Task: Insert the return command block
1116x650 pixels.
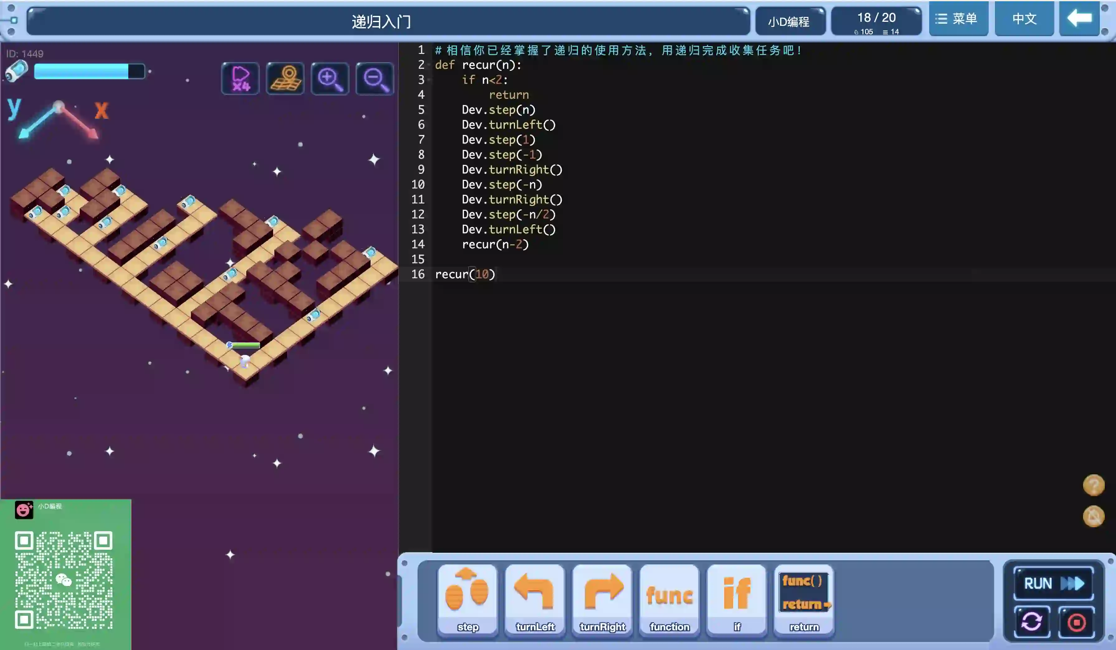Action: click(804, 600)
